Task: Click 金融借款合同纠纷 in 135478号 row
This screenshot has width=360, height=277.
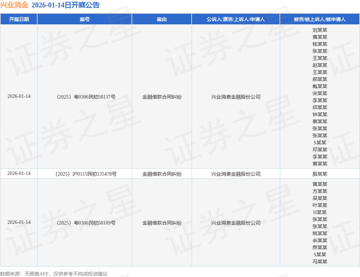Action: (x=162, y=174)
